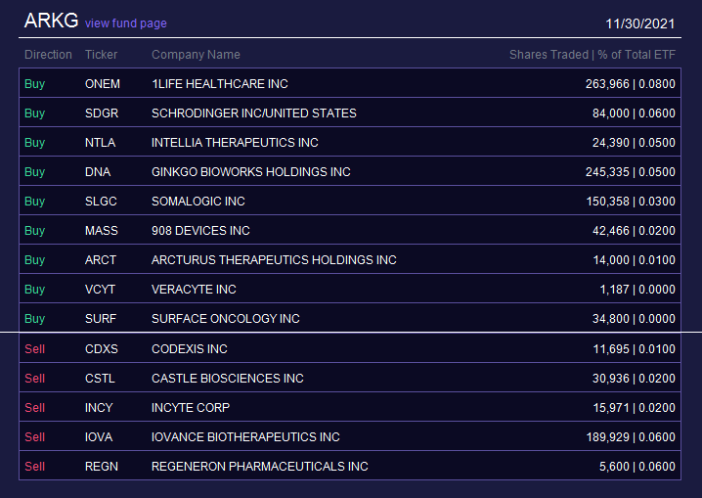Click VERACYTE INC company name

pyautogui.click(x=194, y=290)
